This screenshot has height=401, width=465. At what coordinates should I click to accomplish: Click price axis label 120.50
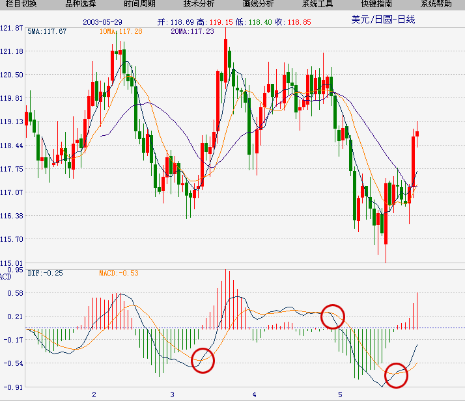pyautogui.click(x=12, y=75)
